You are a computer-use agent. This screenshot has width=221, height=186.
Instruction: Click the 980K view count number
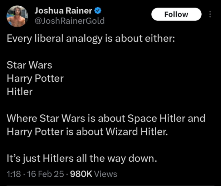tap(82, 174)
